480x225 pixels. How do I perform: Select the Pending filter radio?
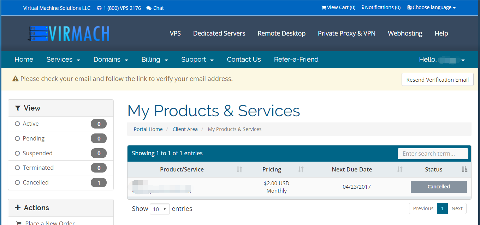point(17,139)
